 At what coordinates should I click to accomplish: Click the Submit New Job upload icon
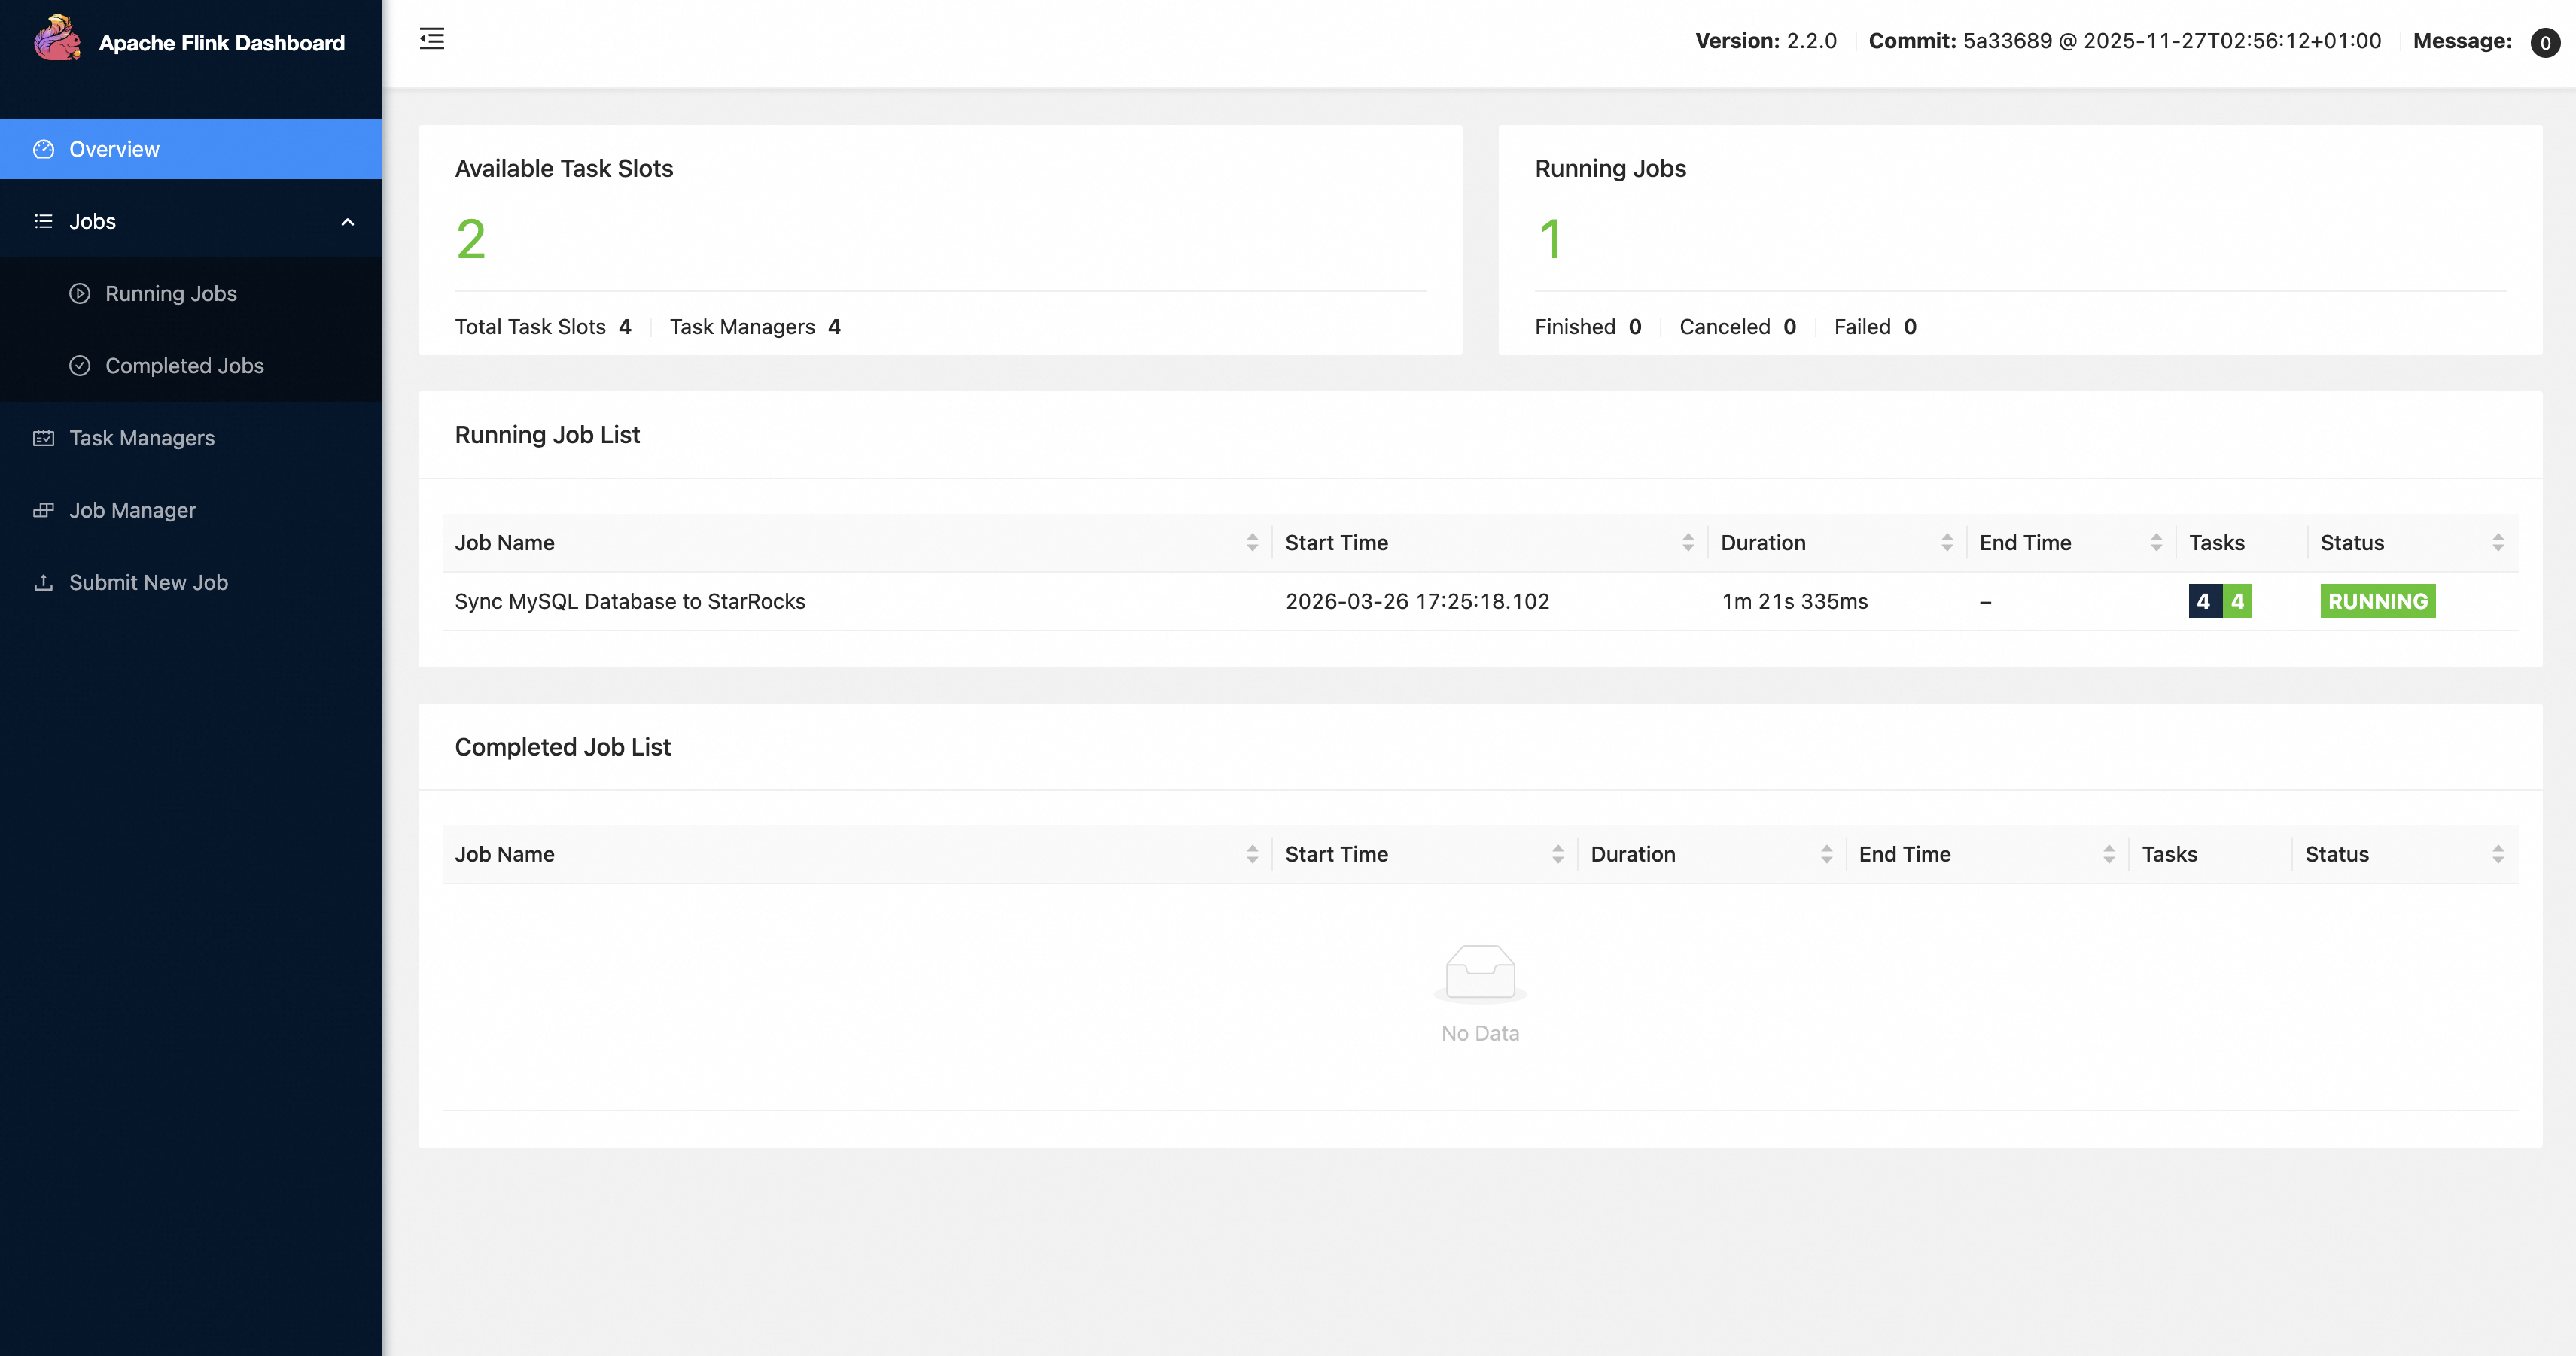pos(43,582)
